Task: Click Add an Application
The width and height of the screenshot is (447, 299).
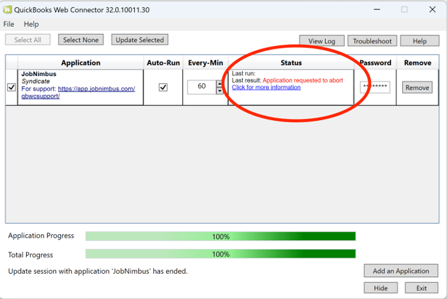Action: click(x=401, y=271)
